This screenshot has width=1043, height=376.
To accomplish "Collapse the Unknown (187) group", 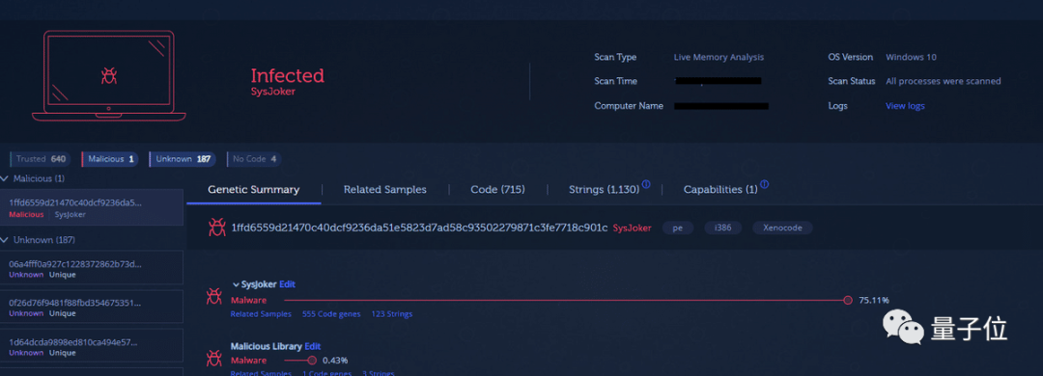I will tap(6, 240).
